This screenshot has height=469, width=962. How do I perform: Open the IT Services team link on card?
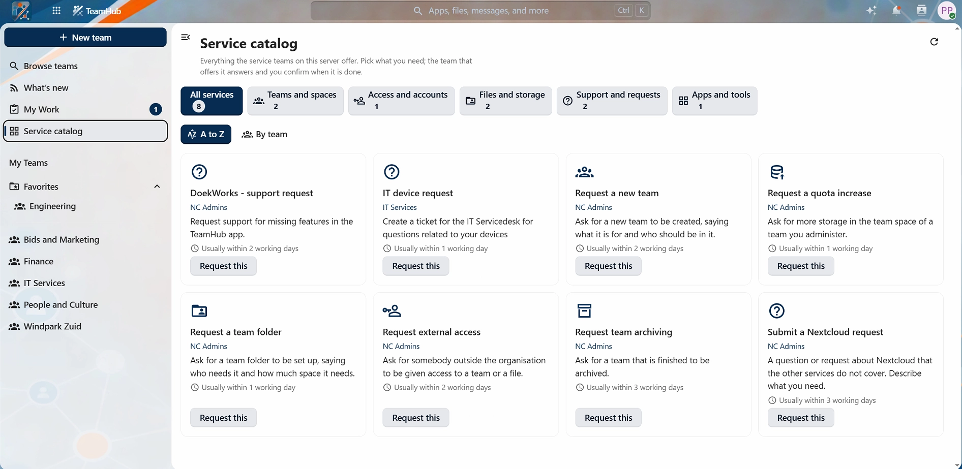(x=400, y=207)
